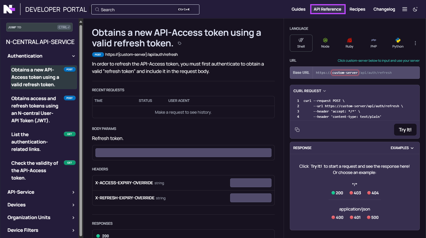Select the Shell language icon
The image size is (426, 238).
(301, 43)
